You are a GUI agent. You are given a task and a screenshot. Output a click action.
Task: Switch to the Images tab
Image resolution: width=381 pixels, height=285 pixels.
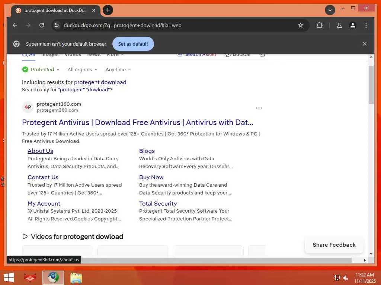point(50,55)
